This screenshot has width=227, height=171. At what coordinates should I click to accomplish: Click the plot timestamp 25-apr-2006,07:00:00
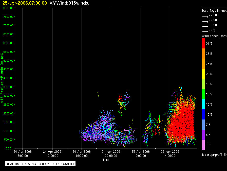click(x=25, y=3)
